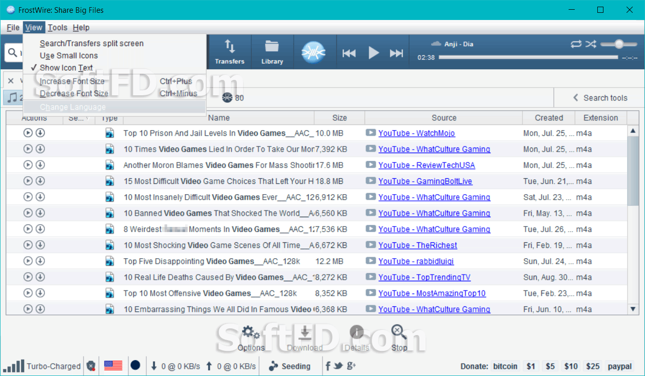Open the Options button below the results

[251, 338]
